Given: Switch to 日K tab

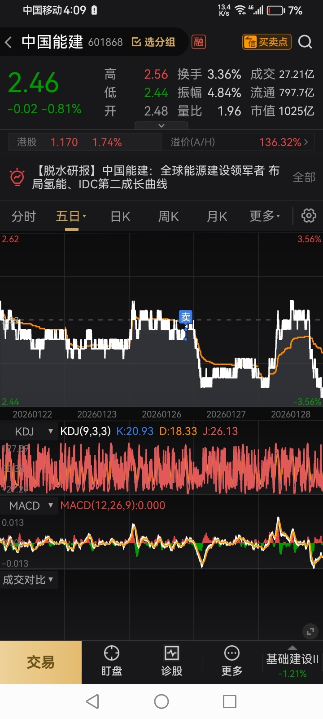Looking at the screenshot, I should (x=120, y=217).
